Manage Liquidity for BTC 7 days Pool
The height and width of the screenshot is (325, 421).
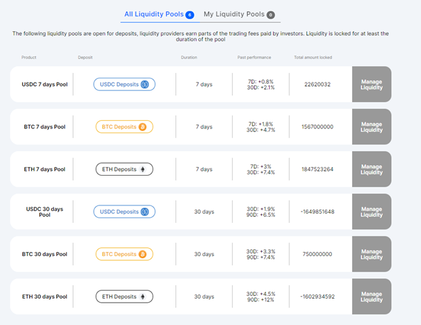pyautogui.click(x=372, y=127)
